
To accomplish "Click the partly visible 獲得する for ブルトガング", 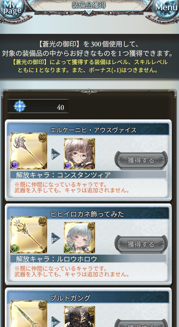I will tap(141, 323).
